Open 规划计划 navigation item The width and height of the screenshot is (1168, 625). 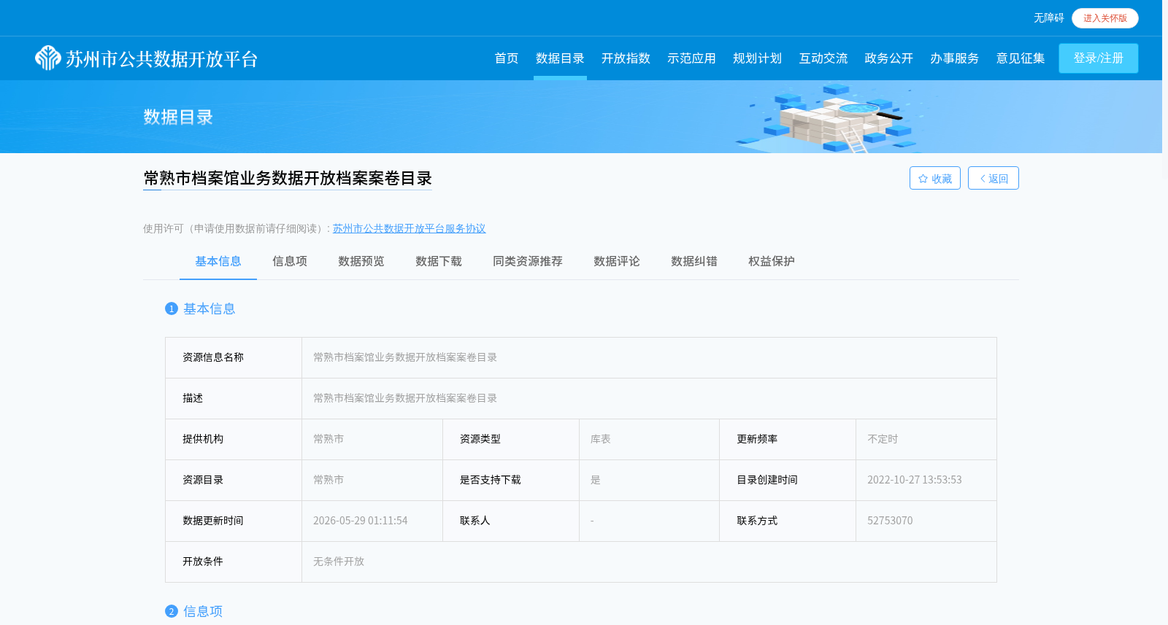[x=757, y=58]
